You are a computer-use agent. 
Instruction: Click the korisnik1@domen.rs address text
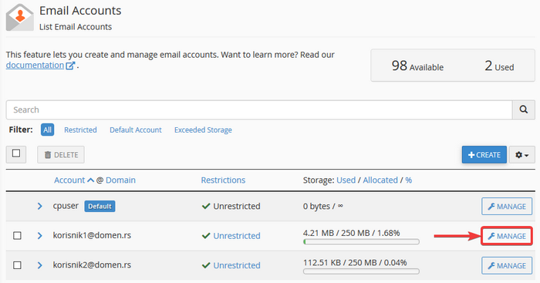pyautogui.click(x=92, y=235)
